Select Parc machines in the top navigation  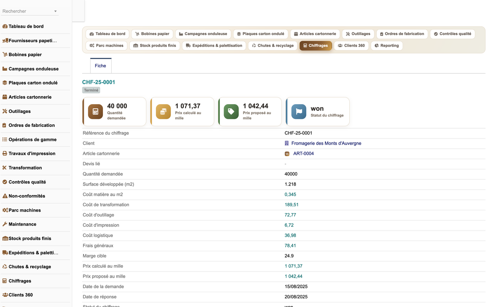(x=107, y=45)
